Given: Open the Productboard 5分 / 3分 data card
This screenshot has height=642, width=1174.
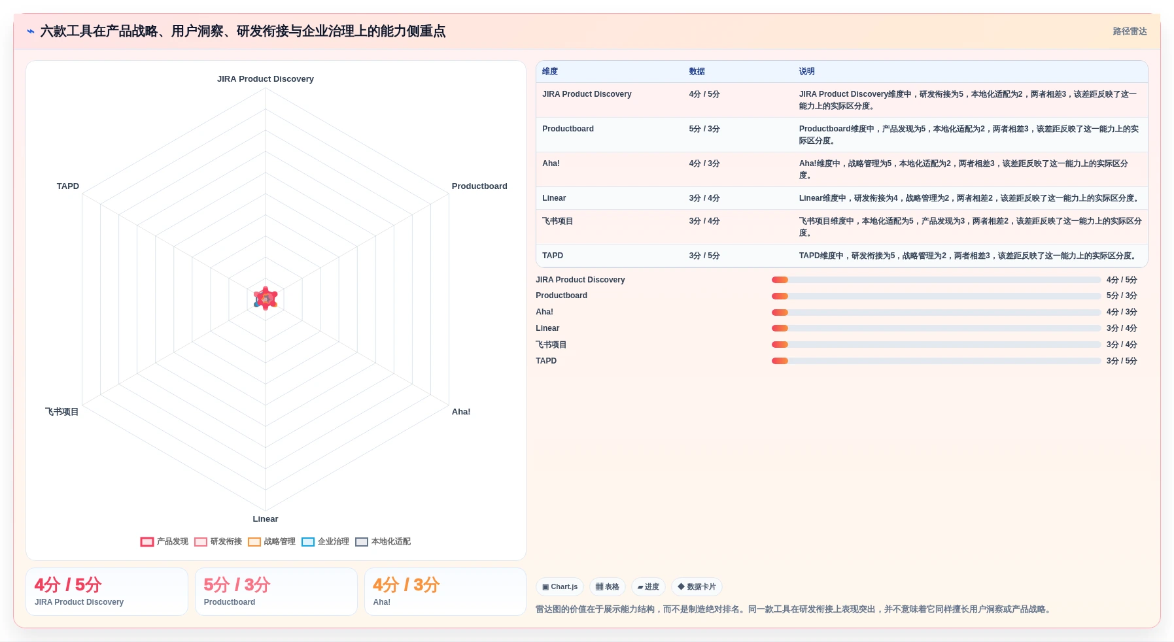Looking at the screenshot, I should click(x=276, y=592).
